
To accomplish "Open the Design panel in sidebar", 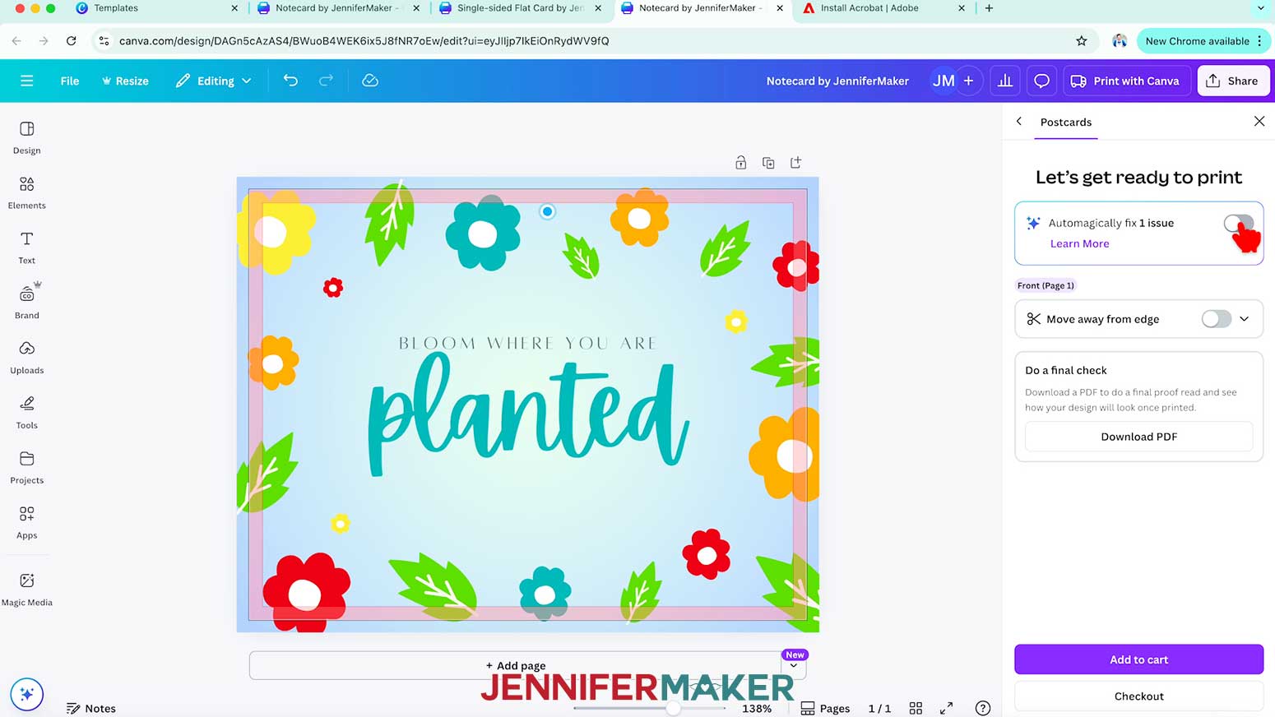I will coord(26,137).
